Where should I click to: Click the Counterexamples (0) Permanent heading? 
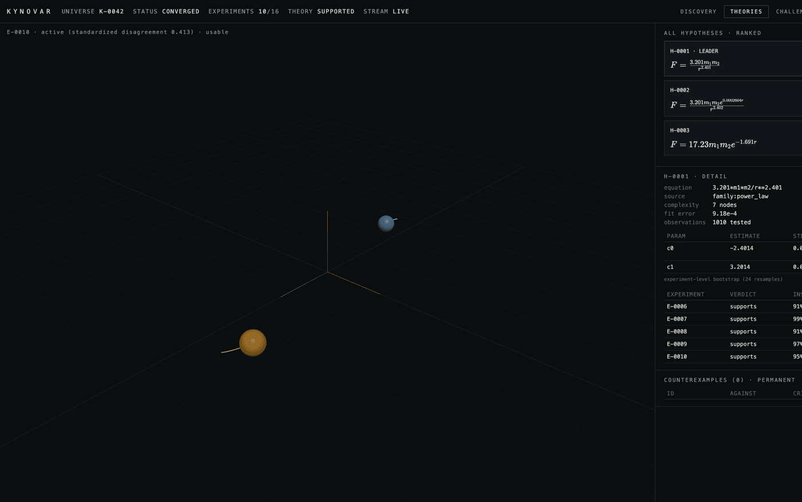[729, 380]
